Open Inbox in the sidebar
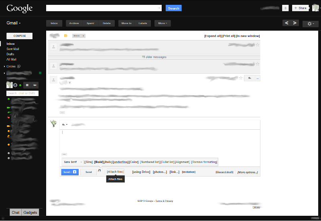Viewport: 321px width, 221px height. pos(10,44)
